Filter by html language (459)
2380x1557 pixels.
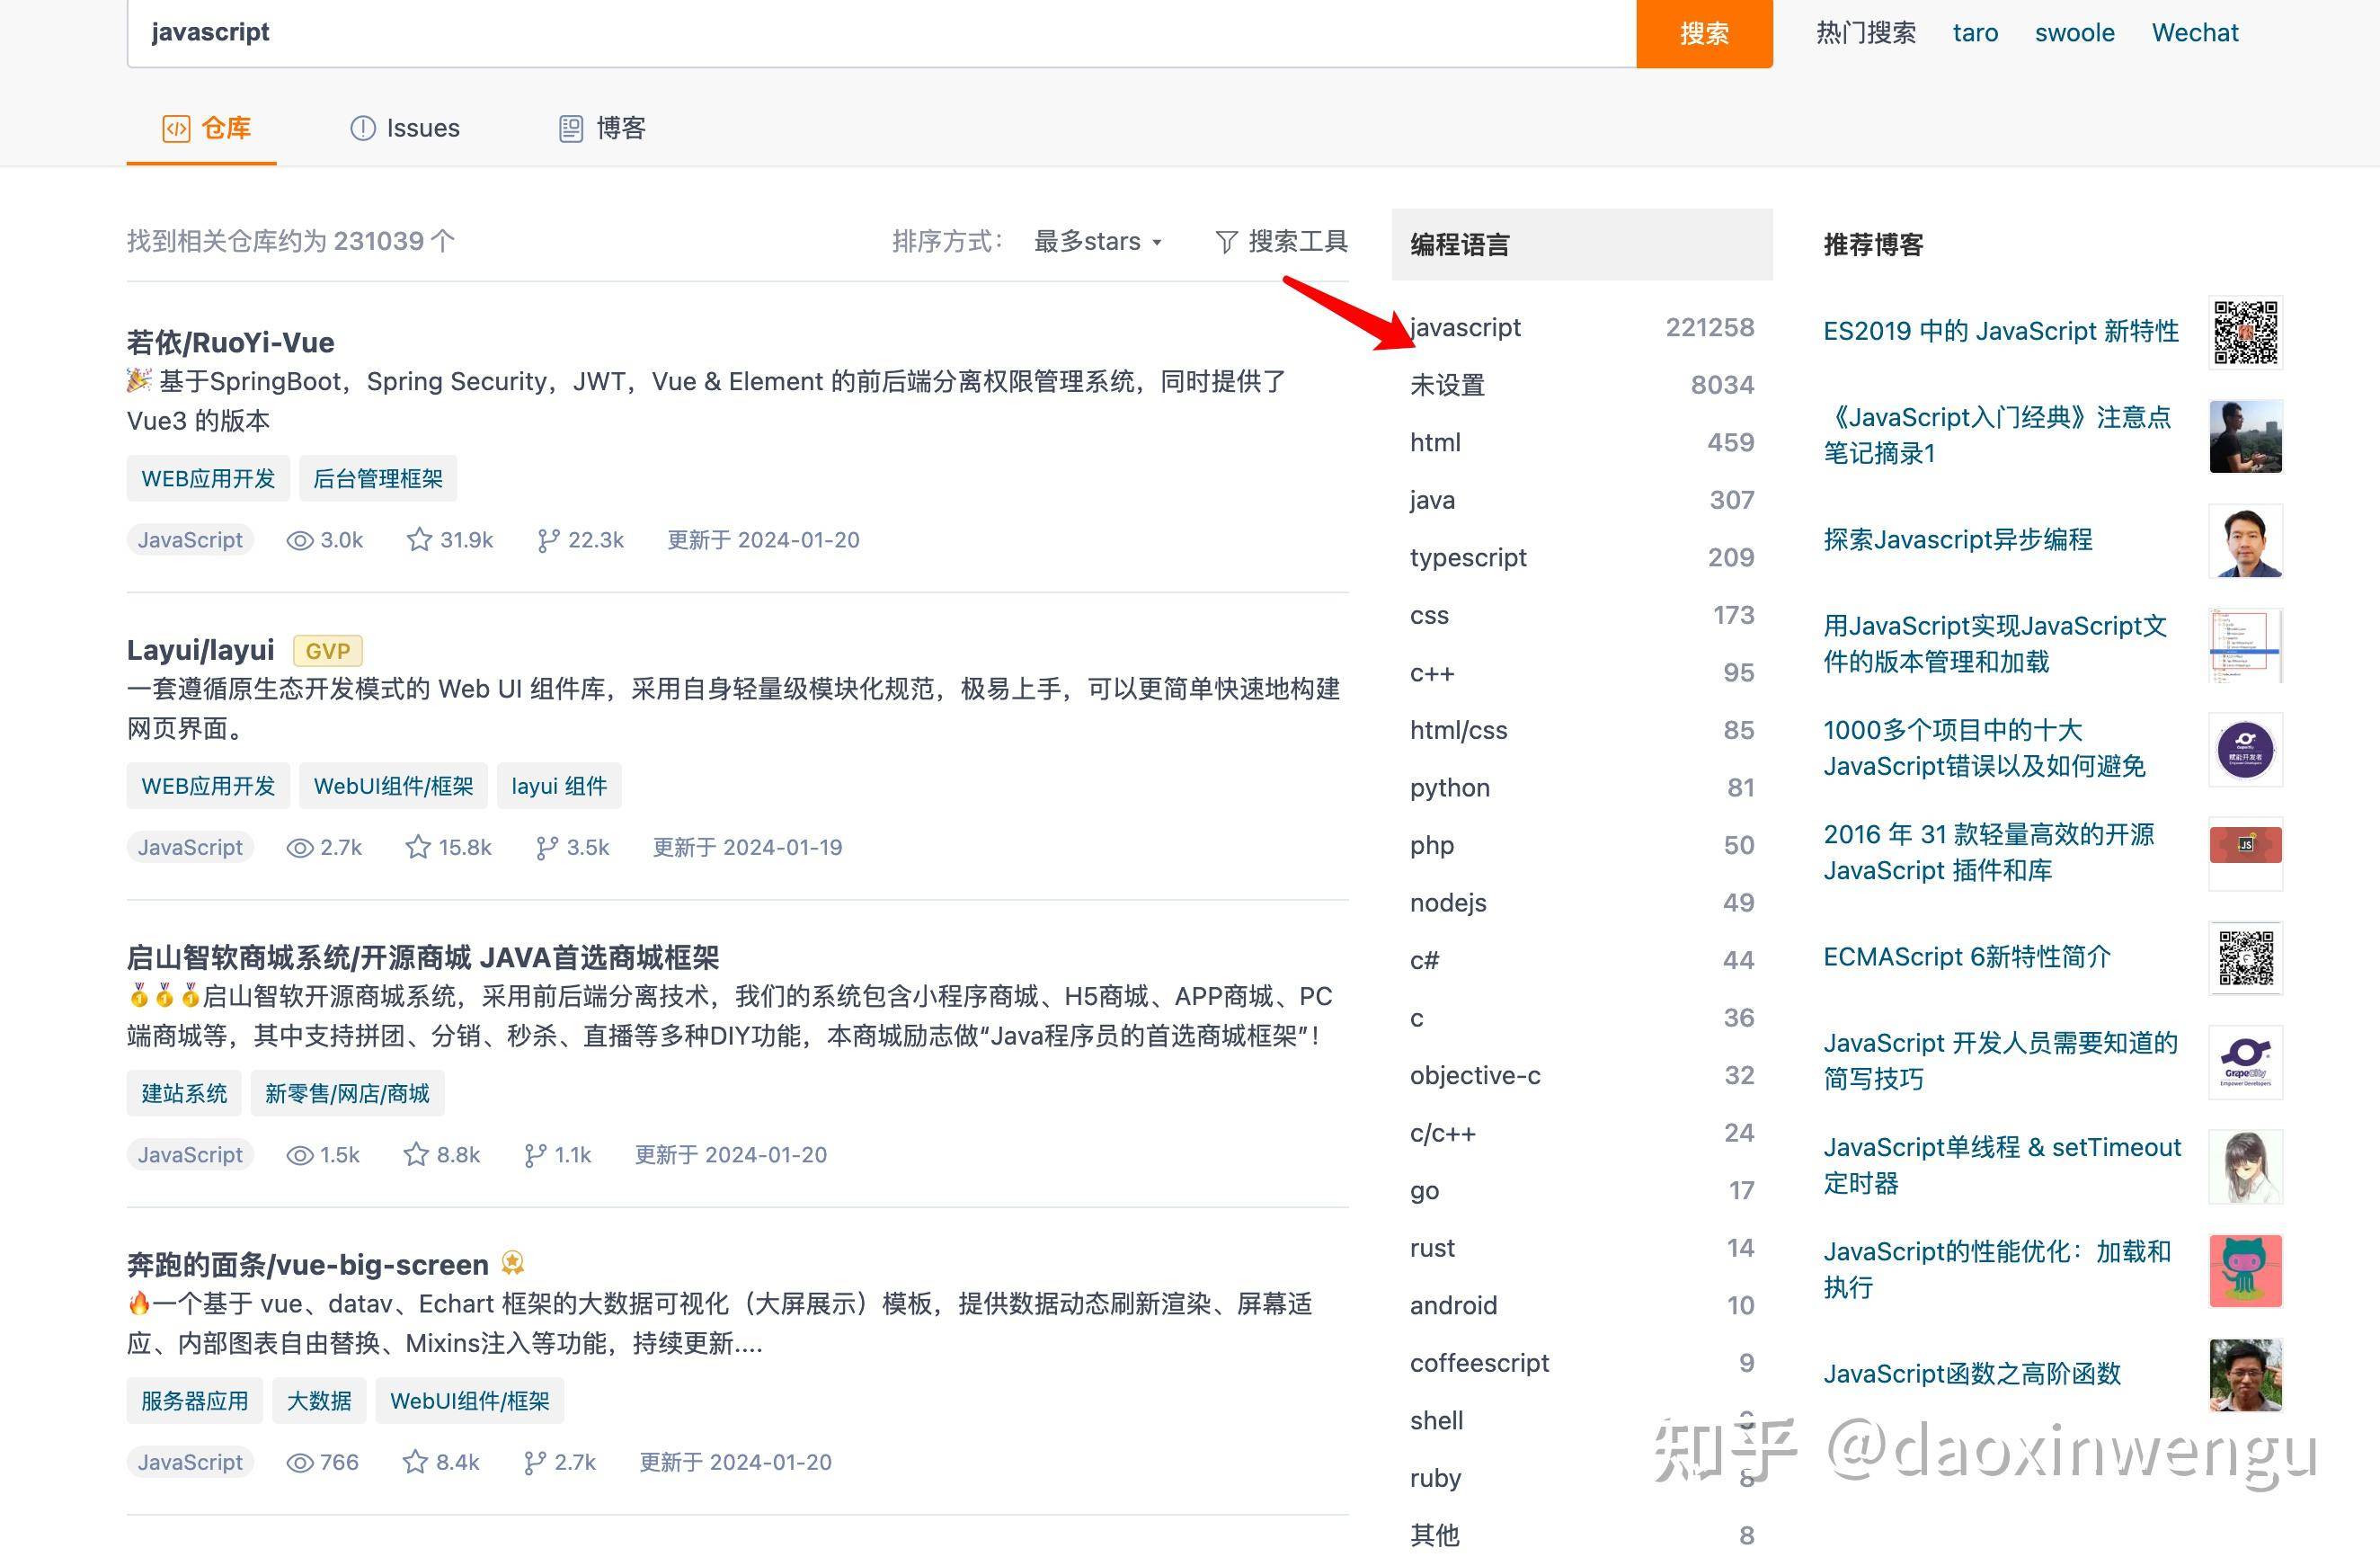tap(1582, 442)
